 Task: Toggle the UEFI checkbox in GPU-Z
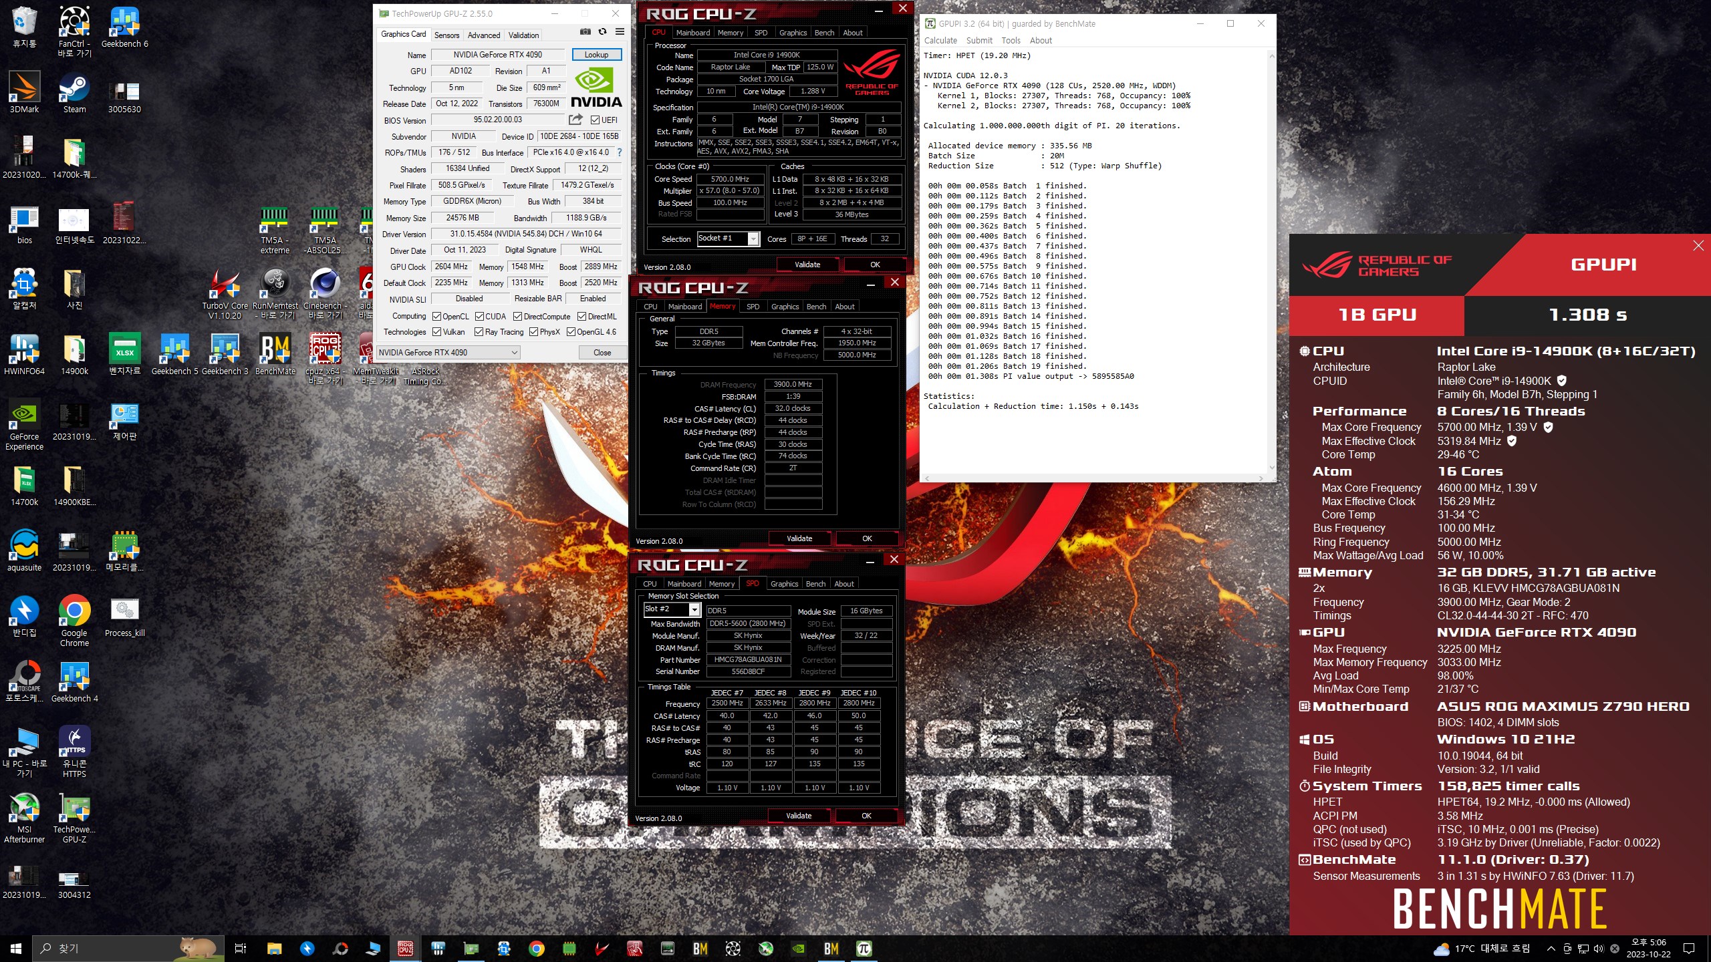pos(596,120)
